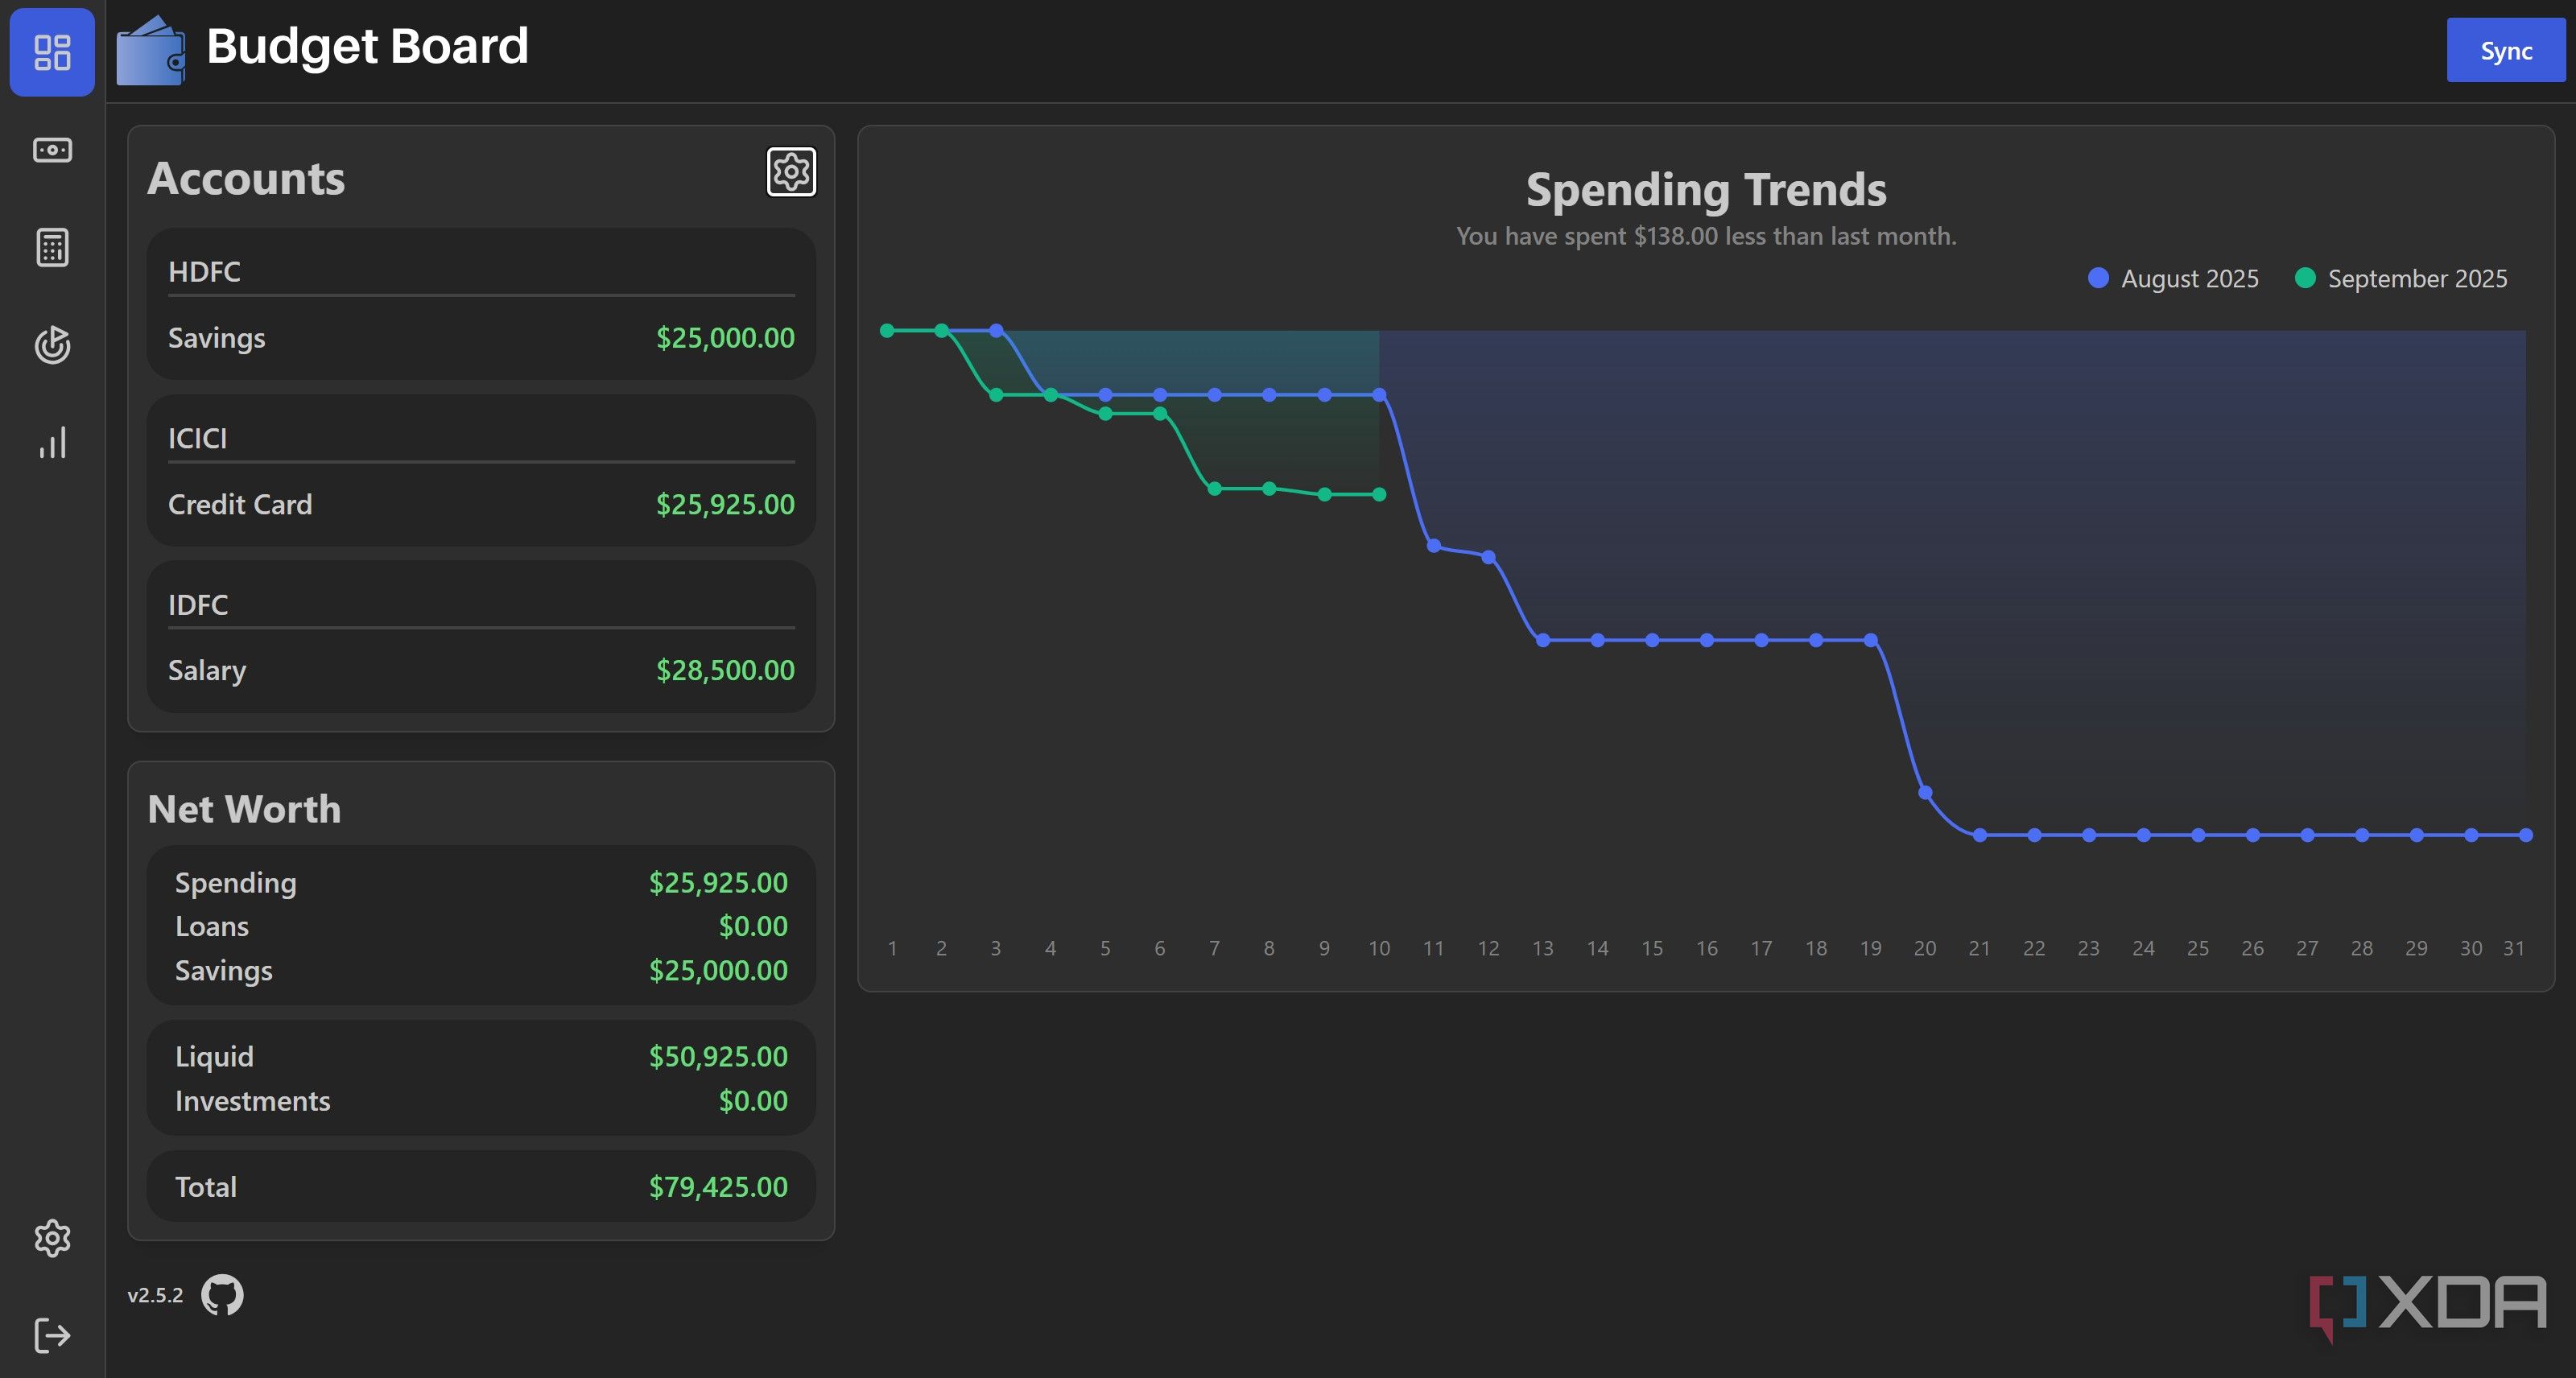2576x1378 pixels.
Task: Open the Trends bar-chart sidebar icon
Action: [x=52, y=443]
